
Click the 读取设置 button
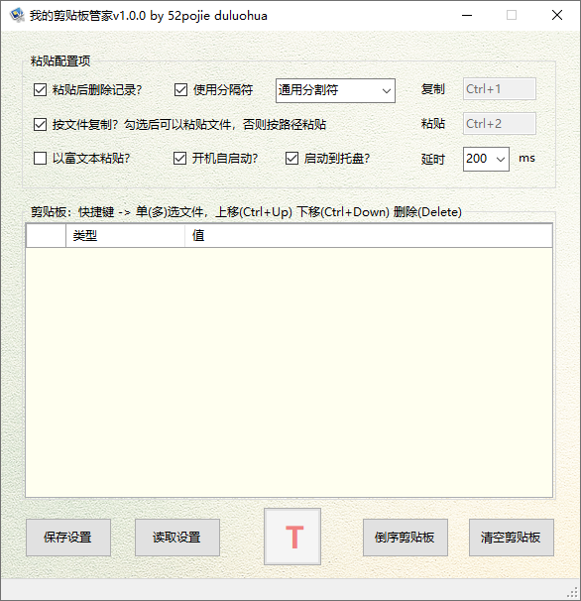pos(177,538)
